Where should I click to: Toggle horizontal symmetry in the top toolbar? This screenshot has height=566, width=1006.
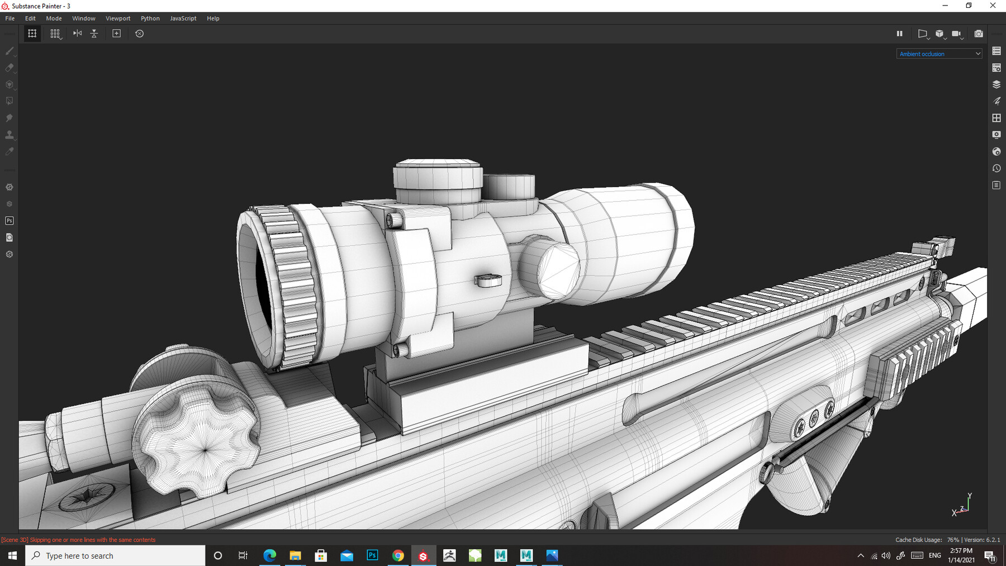point(77,34)
